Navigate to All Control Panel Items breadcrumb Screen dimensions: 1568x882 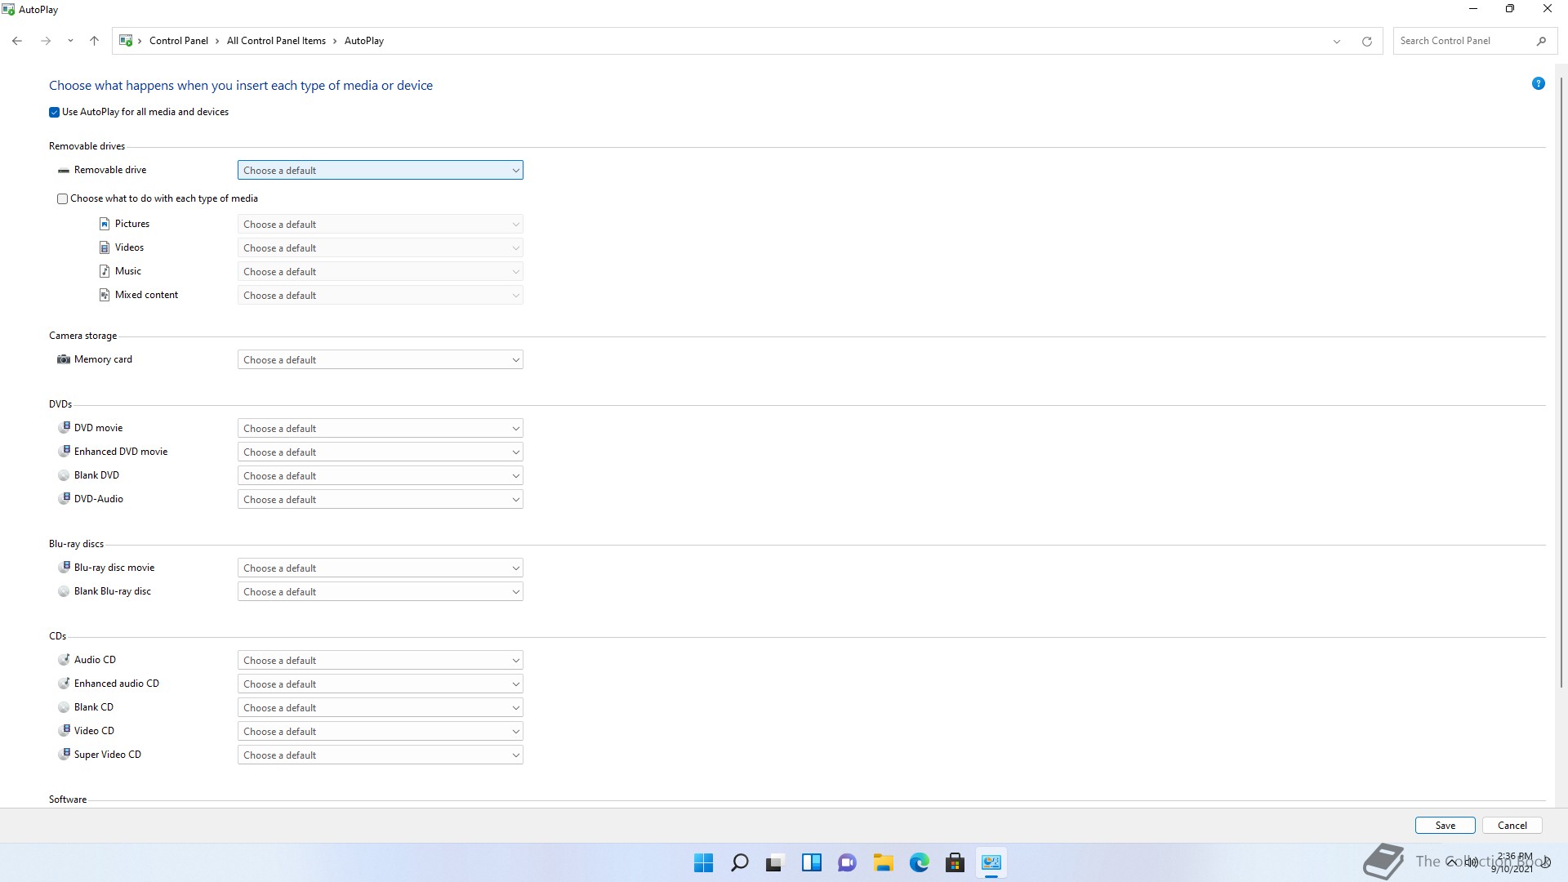point(276,41)
